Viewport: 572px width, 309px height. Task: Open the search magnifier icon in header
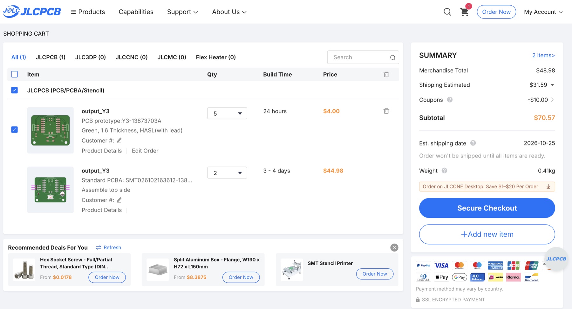(447, 12)
